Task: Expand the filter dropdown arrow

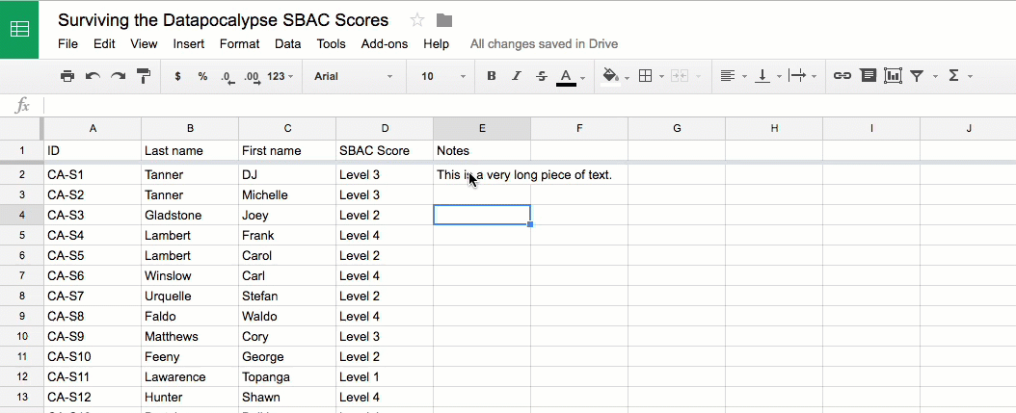Action: click(935, 77)
